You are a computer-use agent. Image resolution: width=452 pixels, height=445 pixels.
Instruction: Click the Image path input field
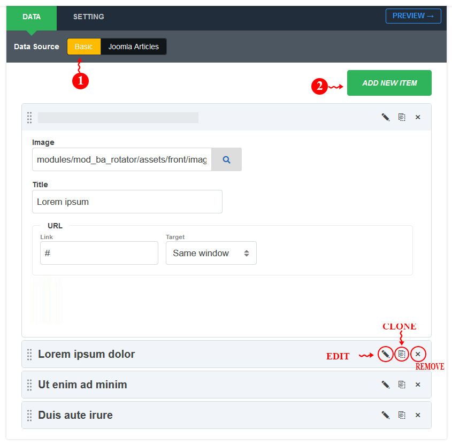coord(121,160)
